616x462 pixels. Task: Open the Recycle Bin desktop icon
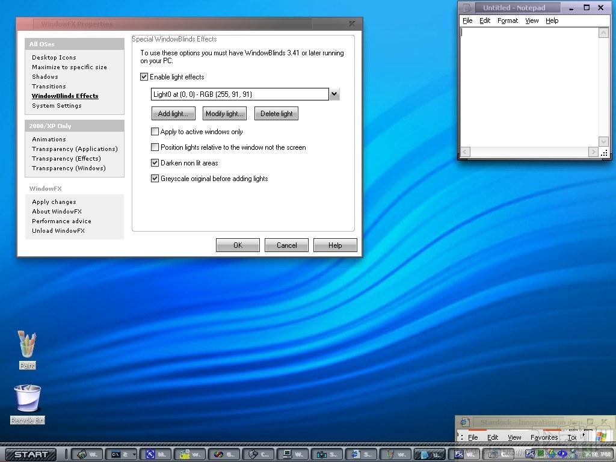(27, 404)
